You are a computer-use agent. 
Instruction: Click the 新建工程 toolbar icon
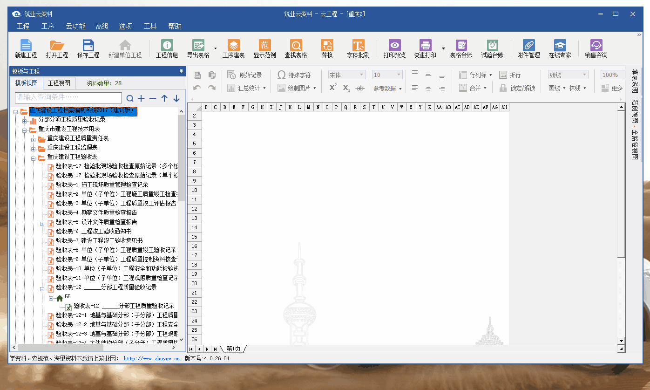[x=26, y=46]
